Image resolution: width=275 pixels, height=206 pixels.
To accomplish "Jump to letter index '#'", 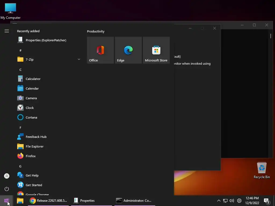I will 20,50.
